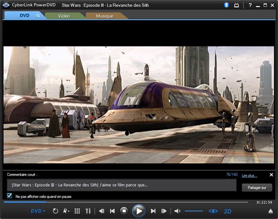Screen dimensions: 278x219
Task: Eject the disc with eject icon
Action: click(x=270, y=211)
